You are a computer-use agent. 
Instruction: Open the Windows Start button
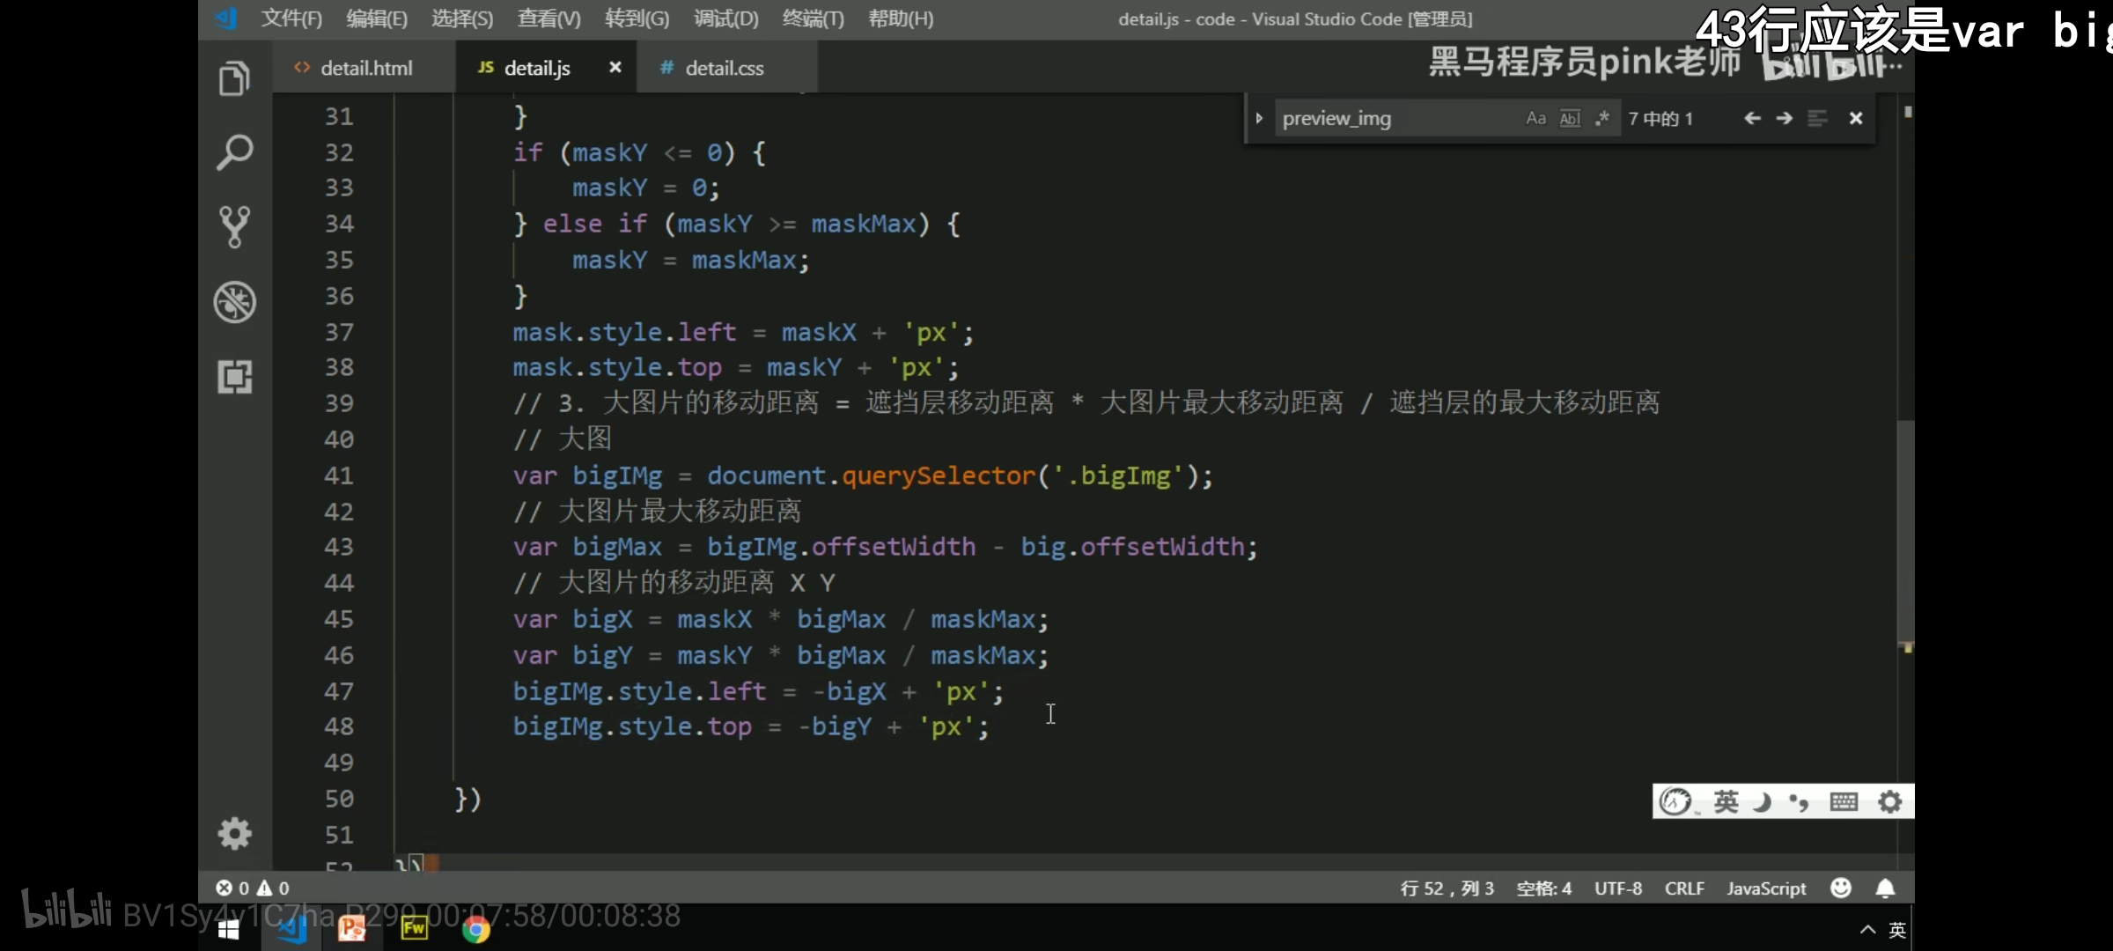pos(228,929)
